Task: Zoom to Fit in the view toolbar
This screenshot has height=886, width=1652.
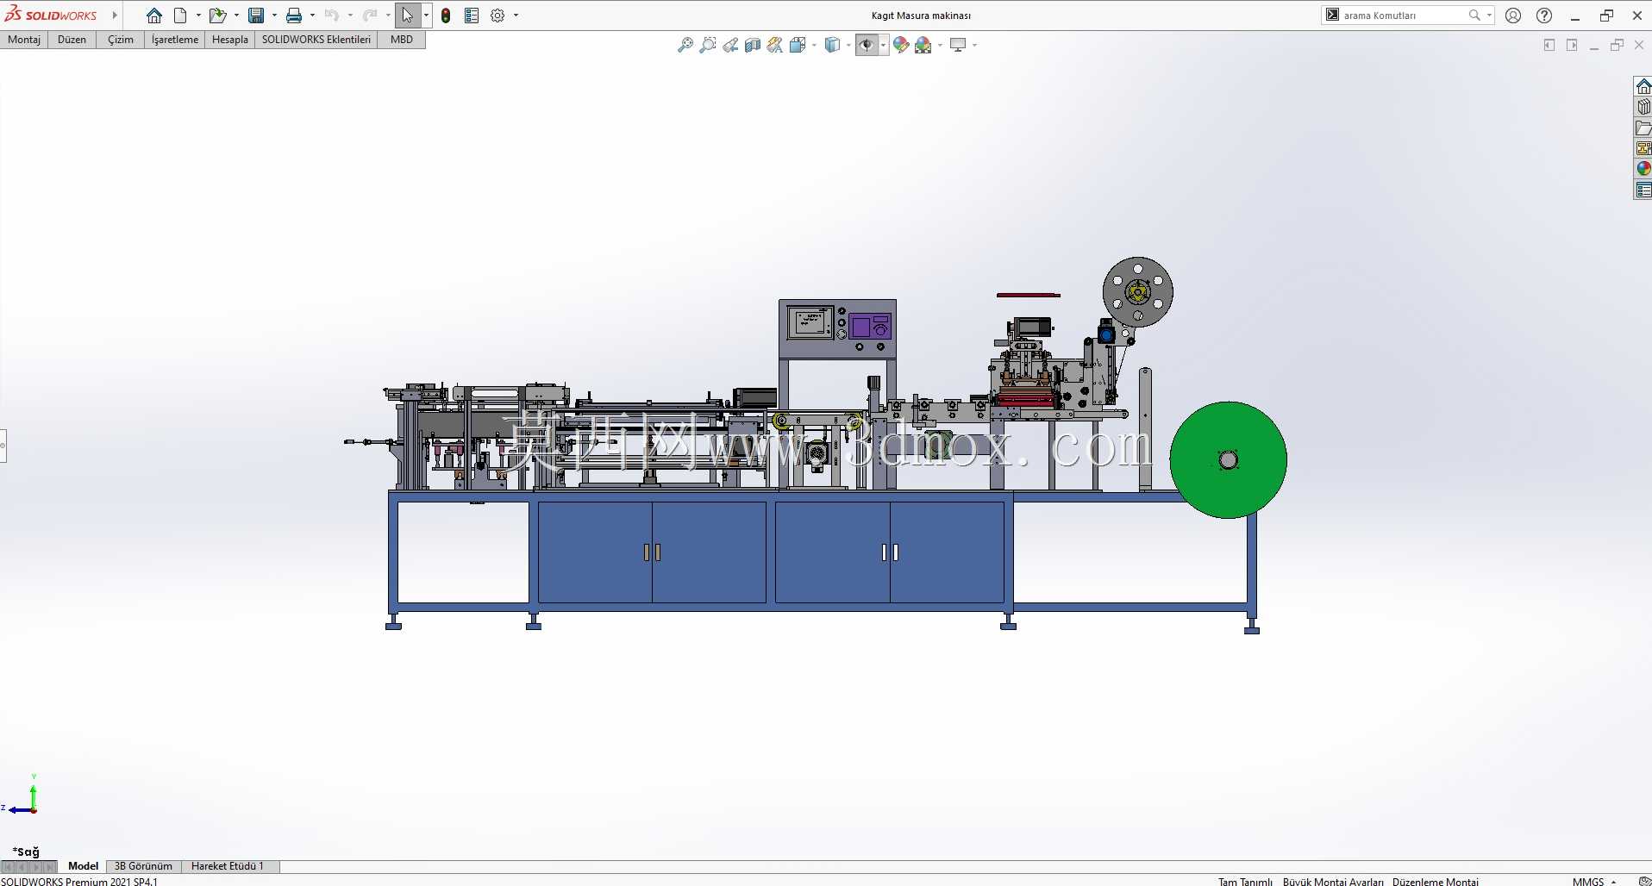Action: [685, 45]
